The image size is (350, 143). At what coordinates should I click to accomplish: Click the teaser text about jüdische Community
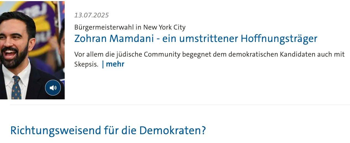pyautogui.click(x=209, y=54)
